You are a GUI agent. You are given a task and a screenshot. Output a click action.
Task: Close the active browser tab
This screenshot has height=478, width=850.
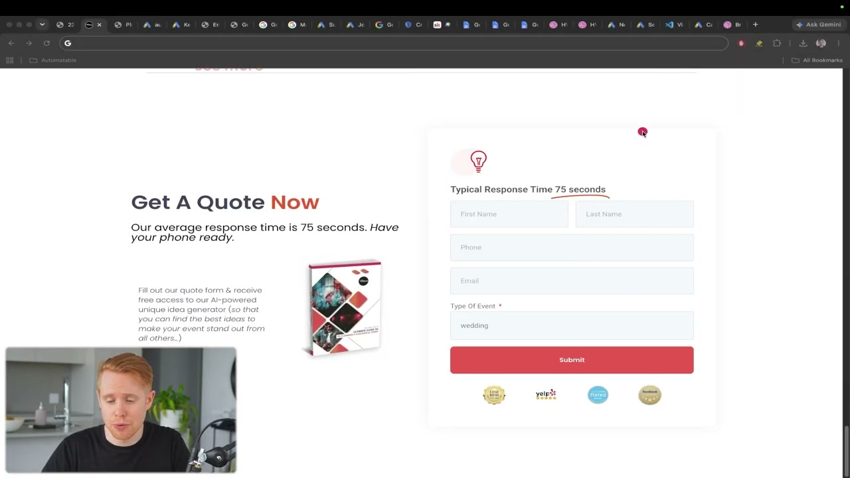[100, 25]
